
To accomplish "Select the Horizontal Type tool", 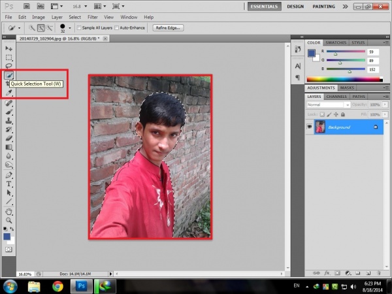I will click(9, 184).
